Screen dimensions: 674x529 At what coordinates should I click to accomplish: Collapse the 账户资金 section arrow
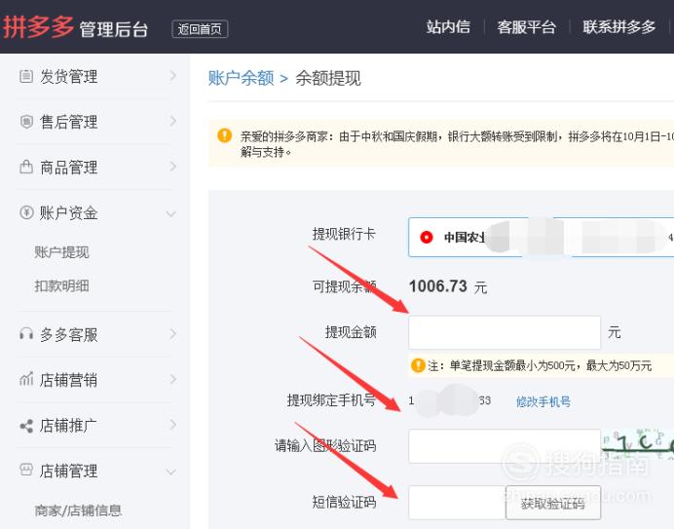tap(171, 214)
